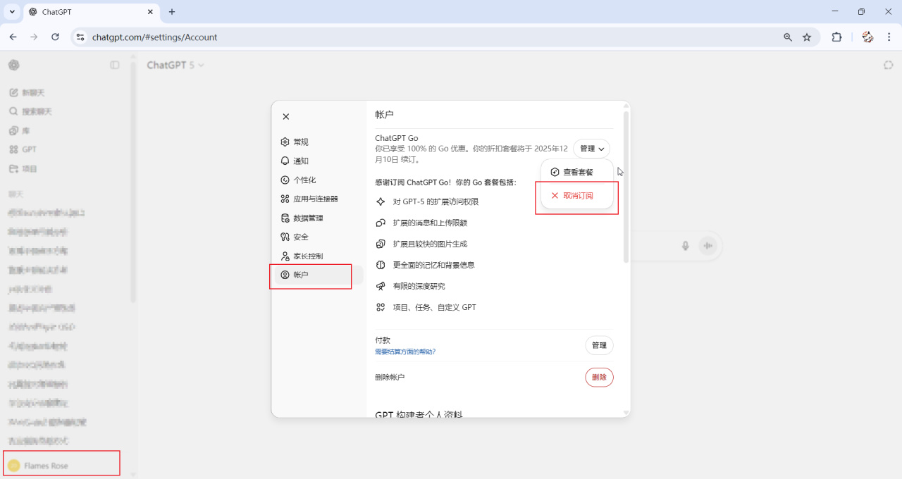Click 更全面的记忆和背景信息 feature text
The image size is (902, 479).
coord(433,265)
